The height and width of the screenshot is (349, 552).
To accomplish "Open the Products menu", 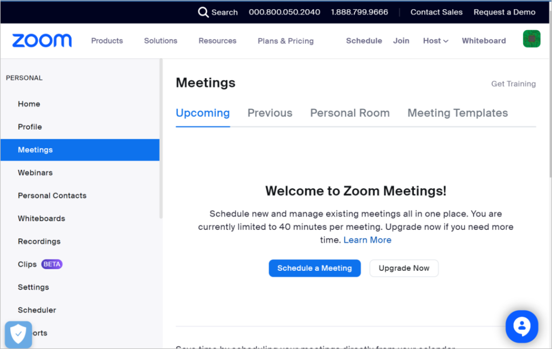I will tap(107, 41).
